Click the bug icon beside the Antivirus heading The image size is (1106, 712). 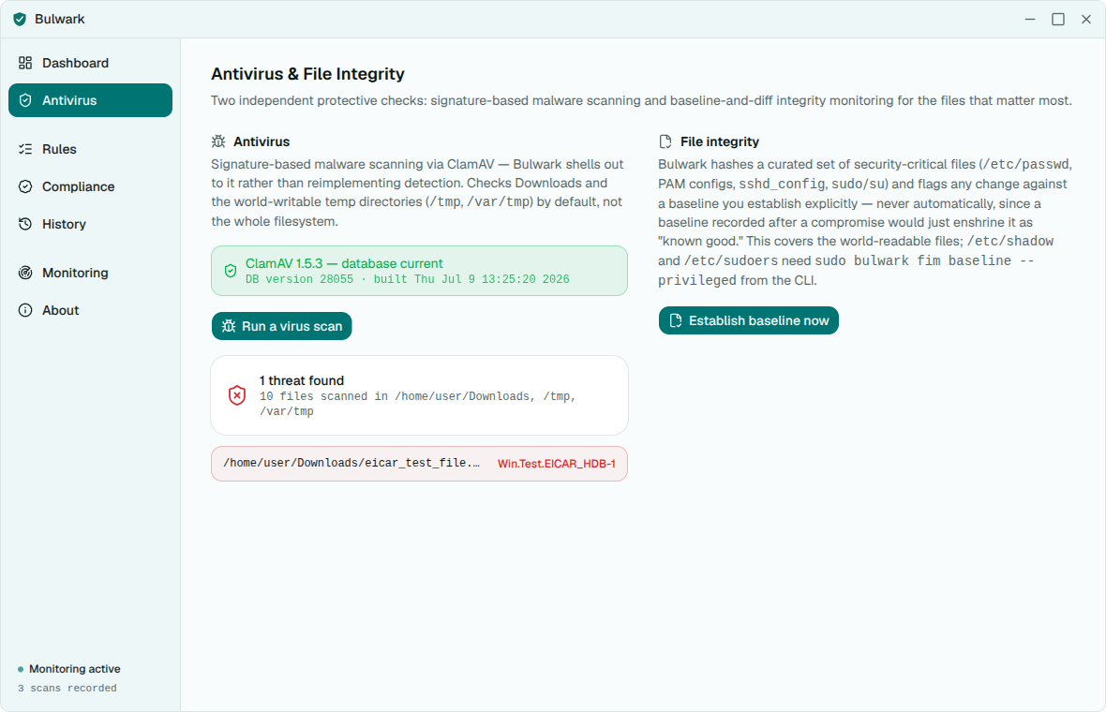pyautogui.click(x=218, y=141)
